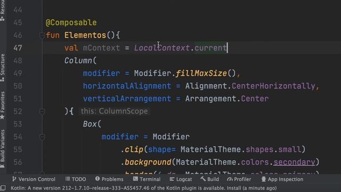
Task: Open the Build Variants side panel
Action: point(2,149)
